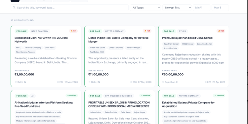Select the Delhi Salon tag

point(126,112)
